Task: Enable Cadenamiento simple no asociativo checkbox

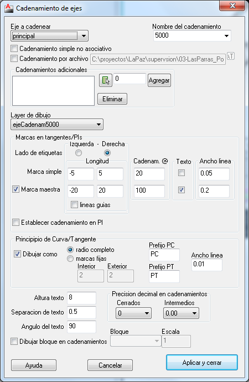Action: tap(14, 49)
